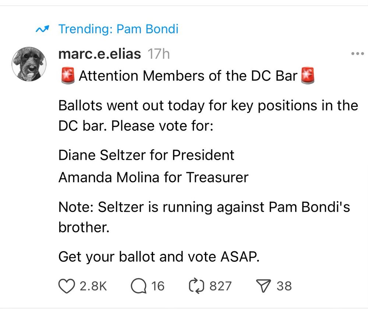View the 38 shares count
This screenshot has height=309, width=368.
[x=284, y=286]
